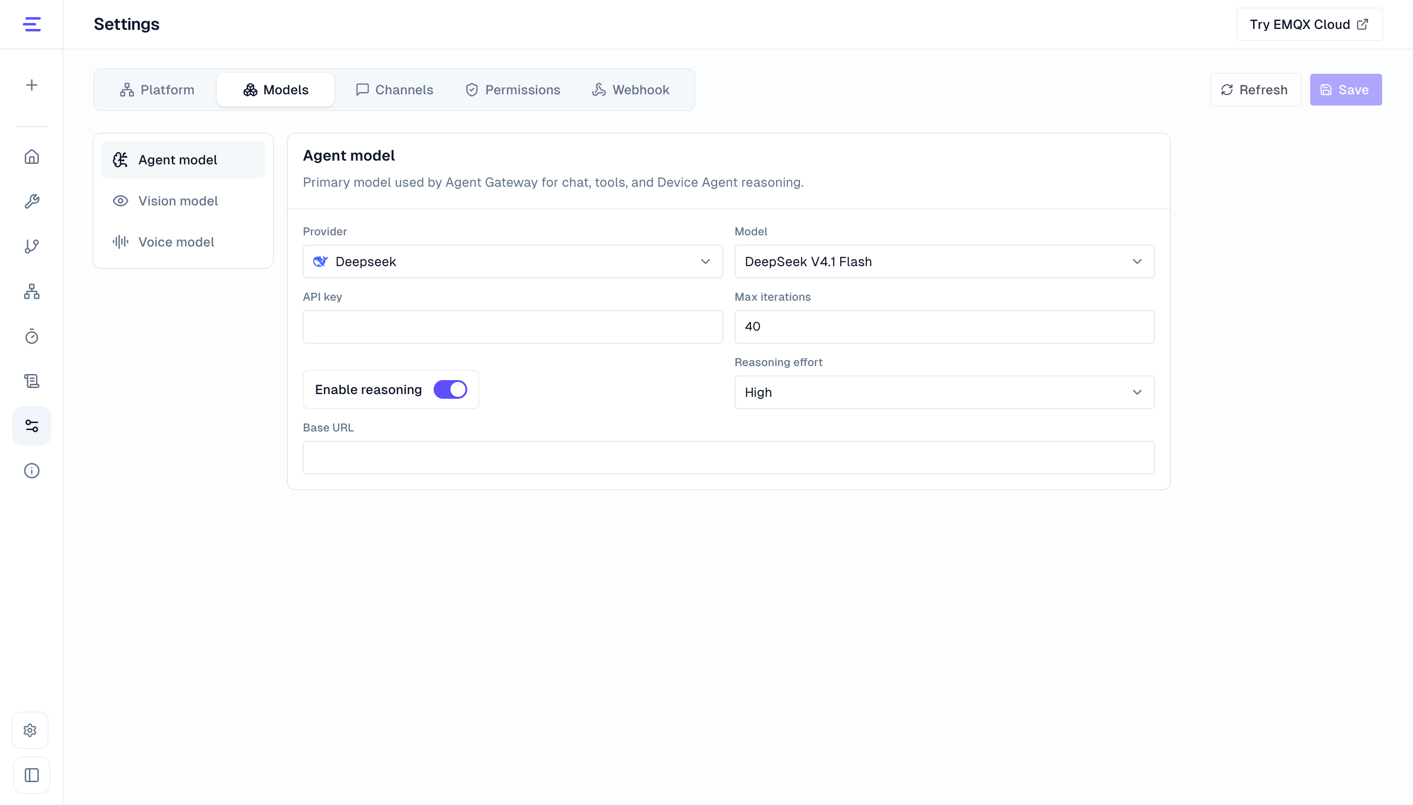Toggle the sidebar panel collapse icon
Image resolution: width=1413 pixels, height=805 pixels.
click(31, 775)
